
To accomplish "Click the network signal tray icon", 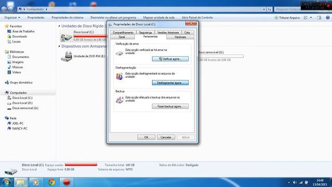I will 301,182.
